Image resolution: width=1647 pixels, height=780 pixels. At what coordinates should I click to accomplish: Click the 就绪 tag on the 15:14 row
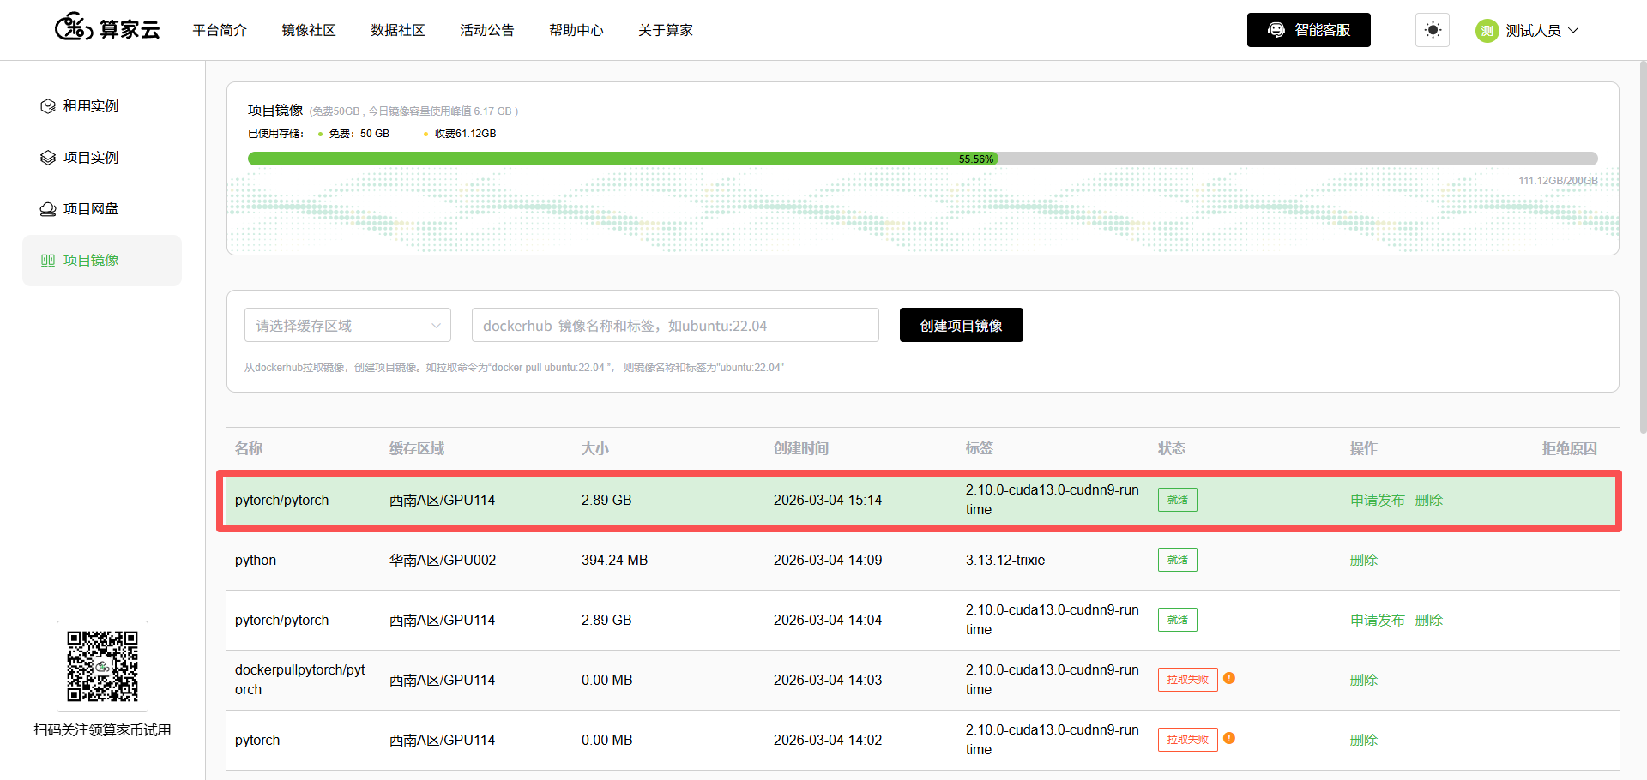[x=1178, y=500]
